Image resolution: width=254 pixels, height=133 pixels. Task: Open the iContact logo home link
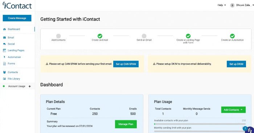coord(17,5)
